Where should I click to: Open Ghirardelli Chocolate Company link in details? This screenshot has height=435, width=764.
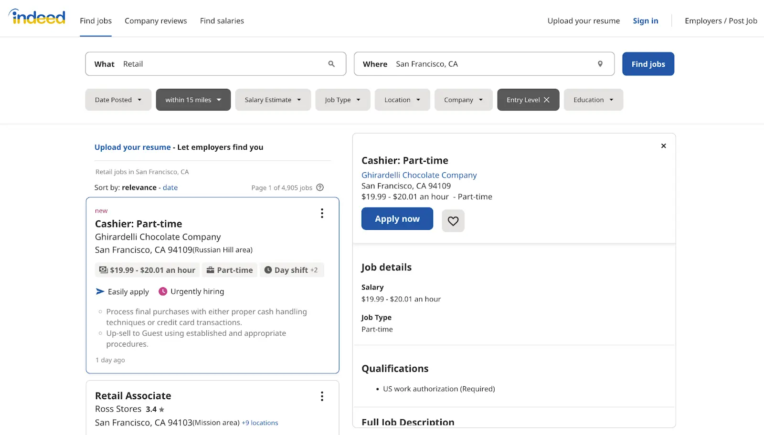tap(419, 175)
